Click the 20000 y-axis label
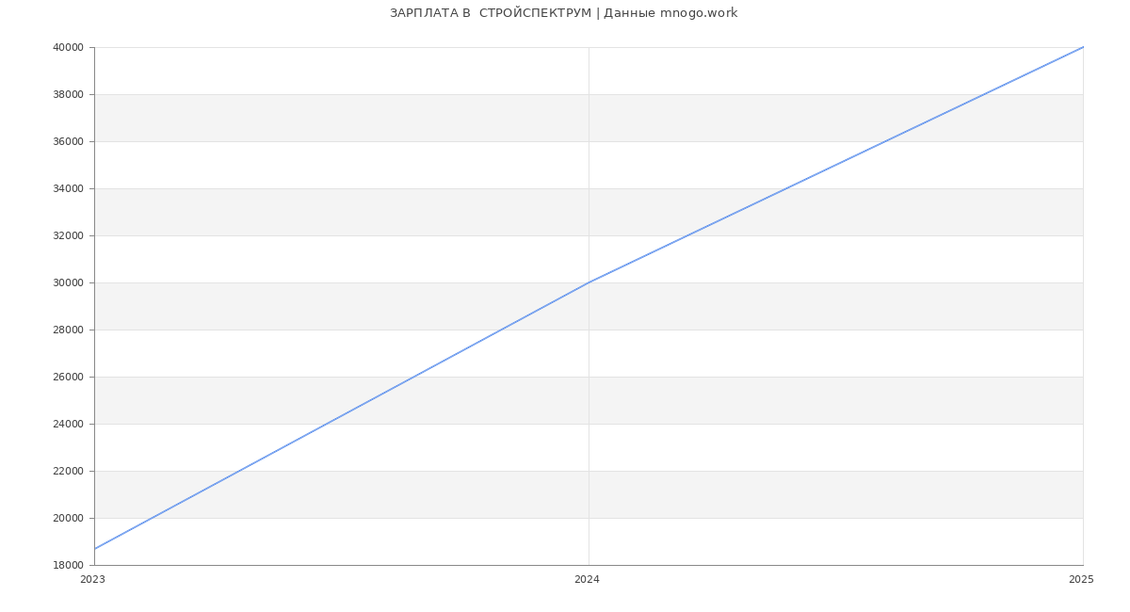The height and width of the screenshot is (612, 1130). (x=69, y=518)
